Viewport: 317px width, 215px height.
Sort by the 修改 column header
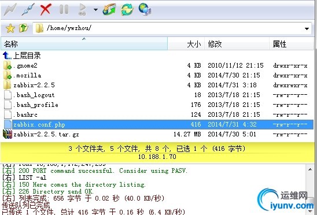click(237, 44)
